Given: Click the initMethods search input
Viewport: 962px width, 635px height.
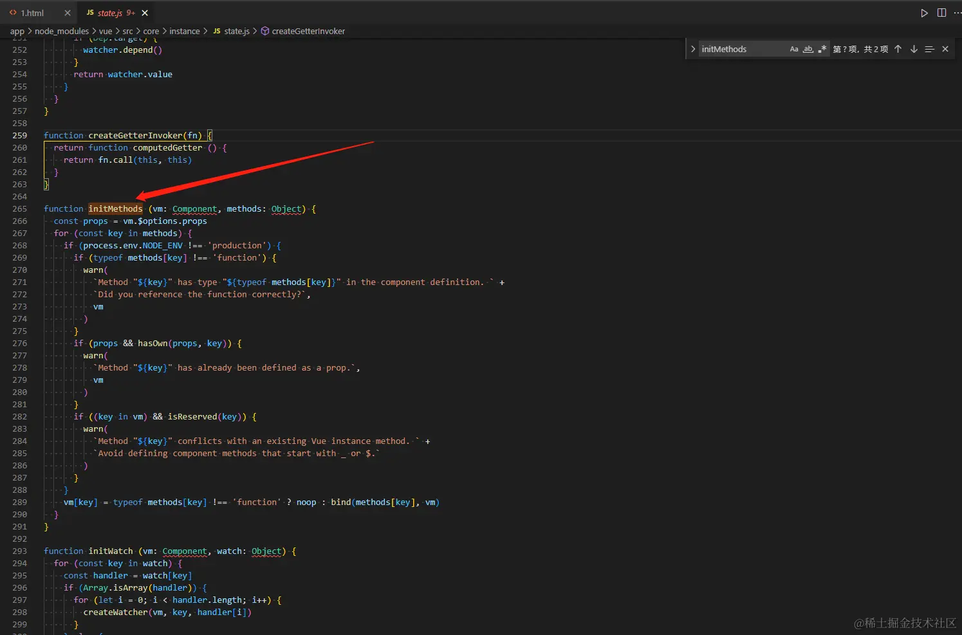Looking at the screenshot, I should pos(743,49).
